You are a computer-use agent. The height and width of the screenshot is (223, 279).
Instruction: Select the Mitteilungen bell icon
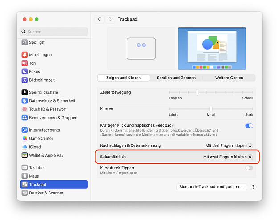pos(25,55)
